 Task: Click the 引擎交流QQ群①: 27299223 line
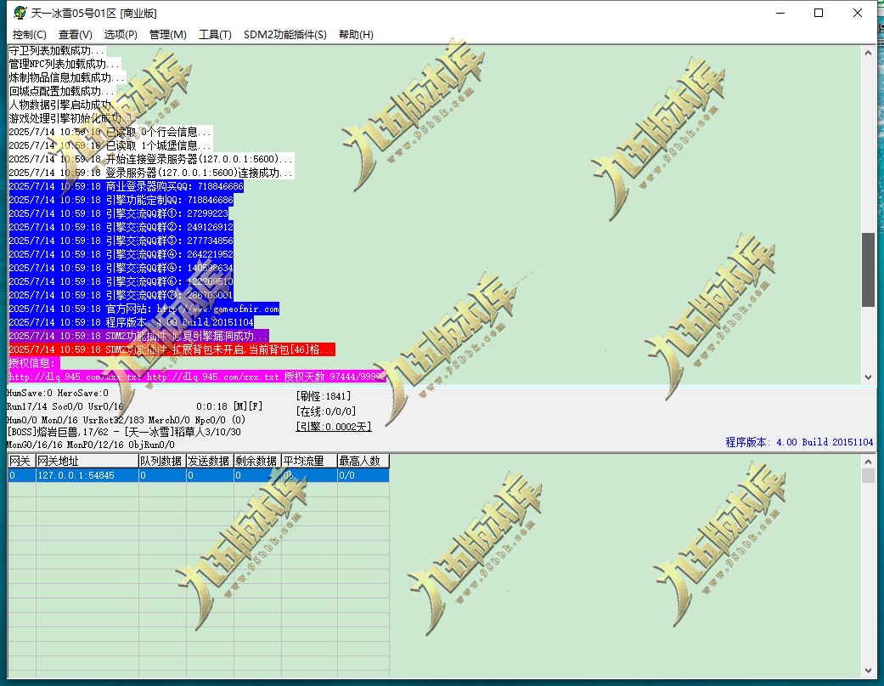118,213
